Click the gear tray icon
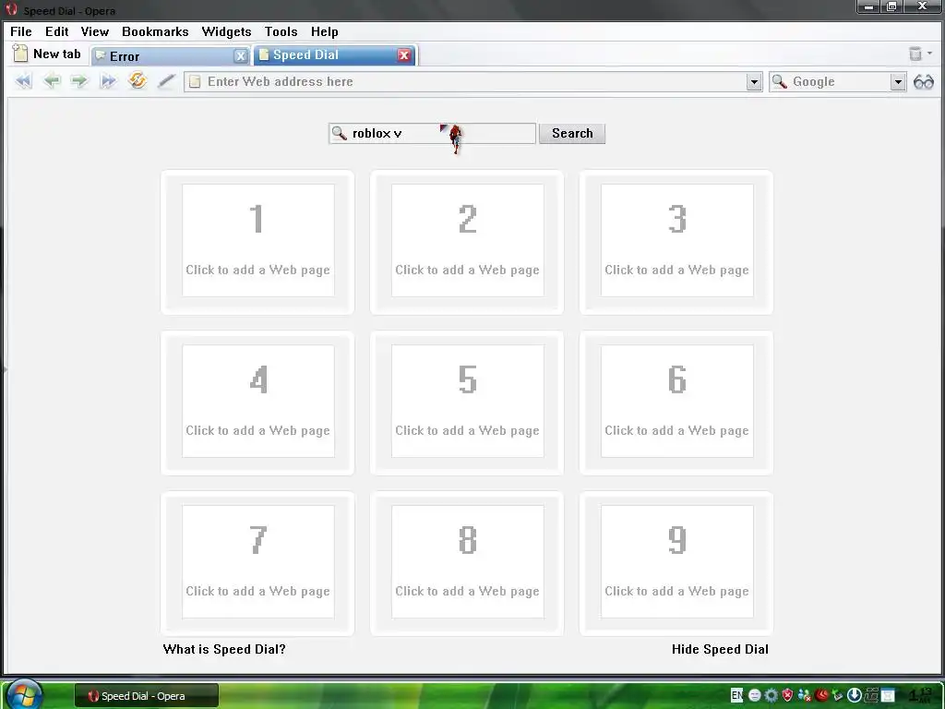Screen dimensions: 945x709 point(771,695)
